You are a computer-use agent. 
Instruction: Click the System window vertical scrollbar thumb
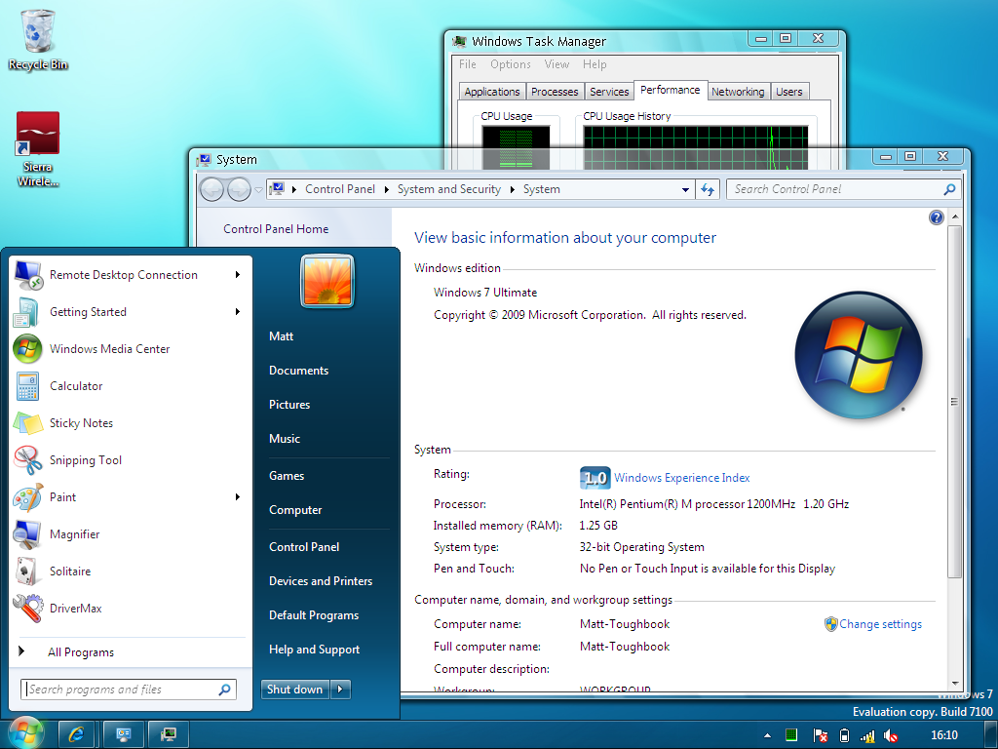[954, 402]
